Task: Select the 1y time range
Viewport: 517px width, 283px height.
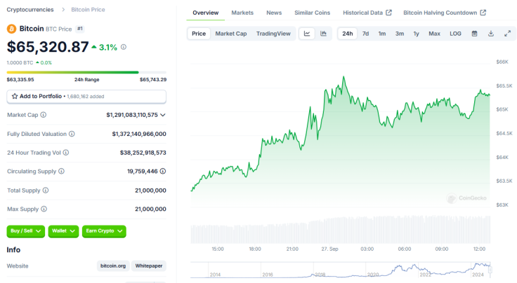Action: [417, 34]
